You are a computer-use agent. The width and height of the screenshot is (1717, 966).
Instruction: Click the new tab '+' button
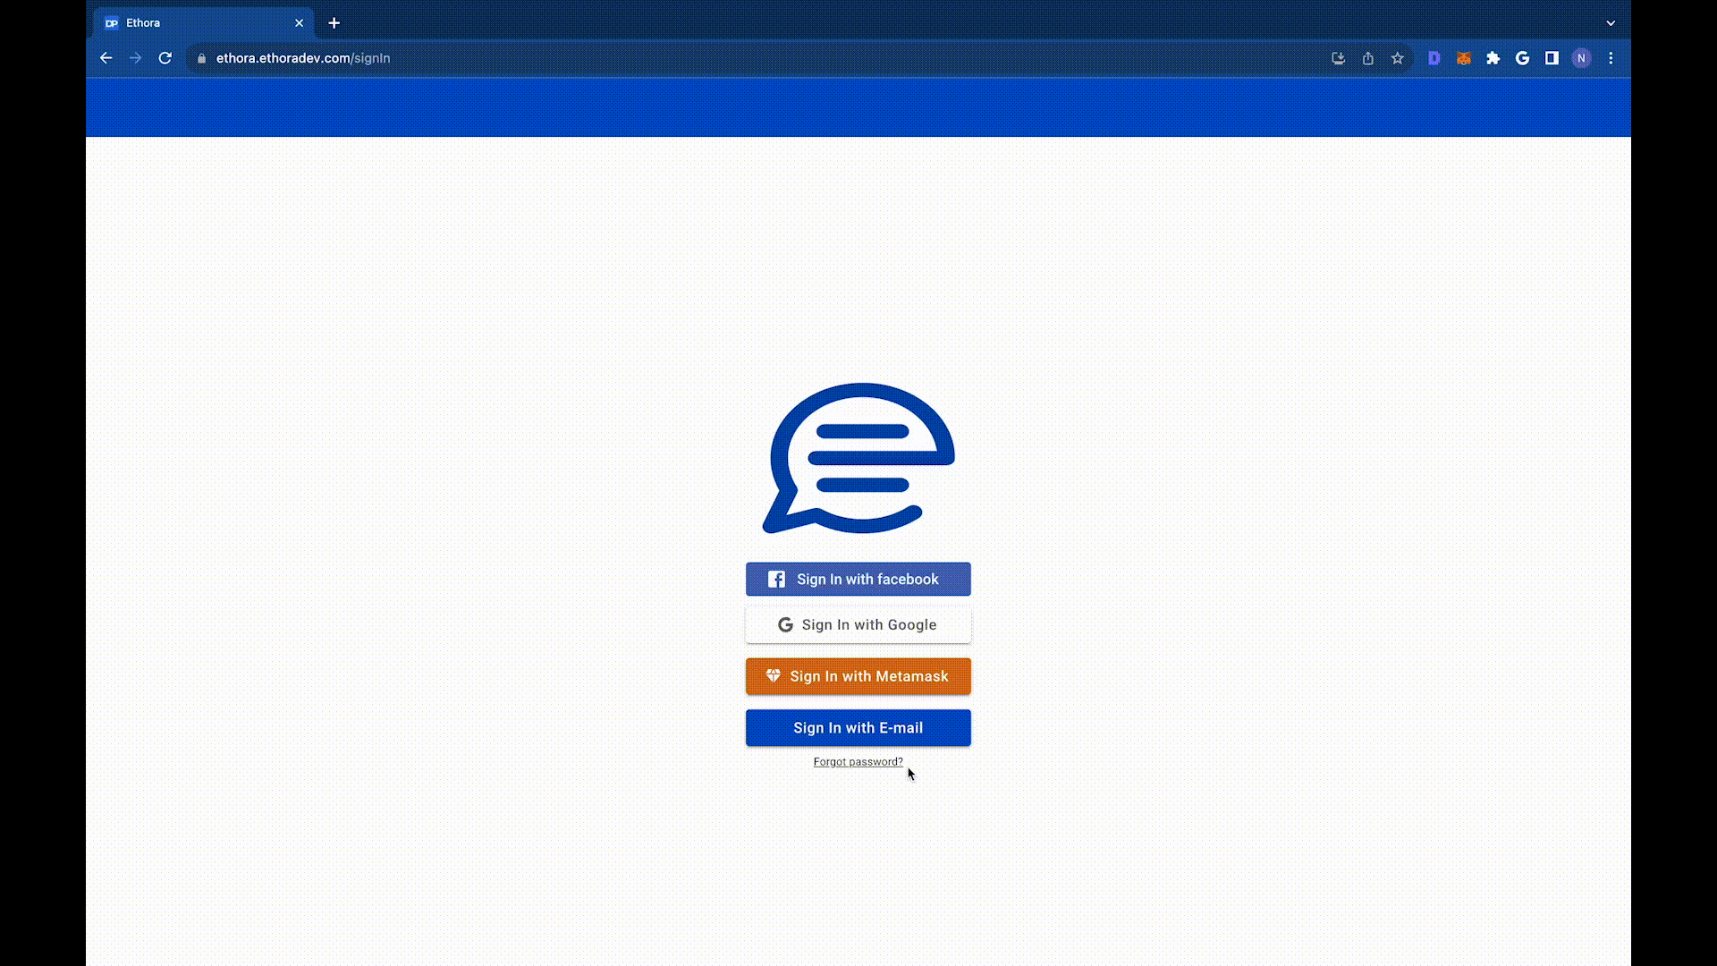pos(334,22)
